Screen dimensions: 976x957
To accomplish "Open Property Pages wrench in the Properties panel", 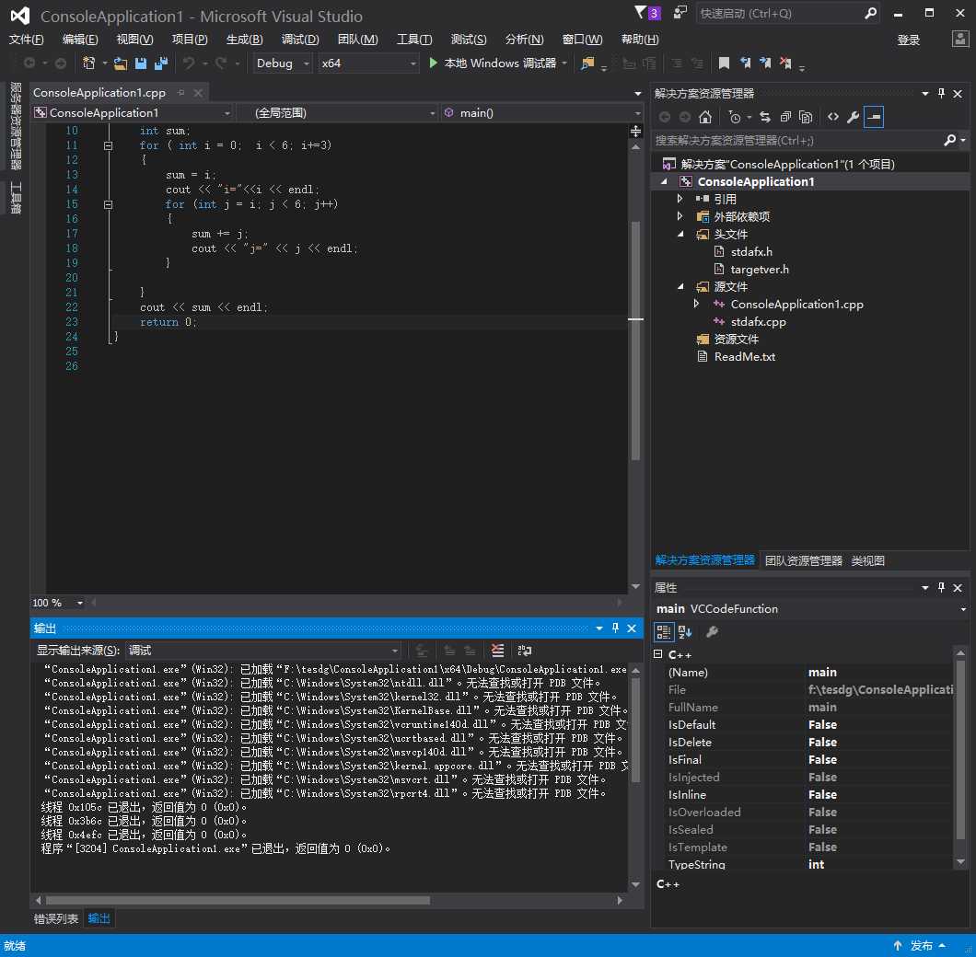I will point(712,632).
